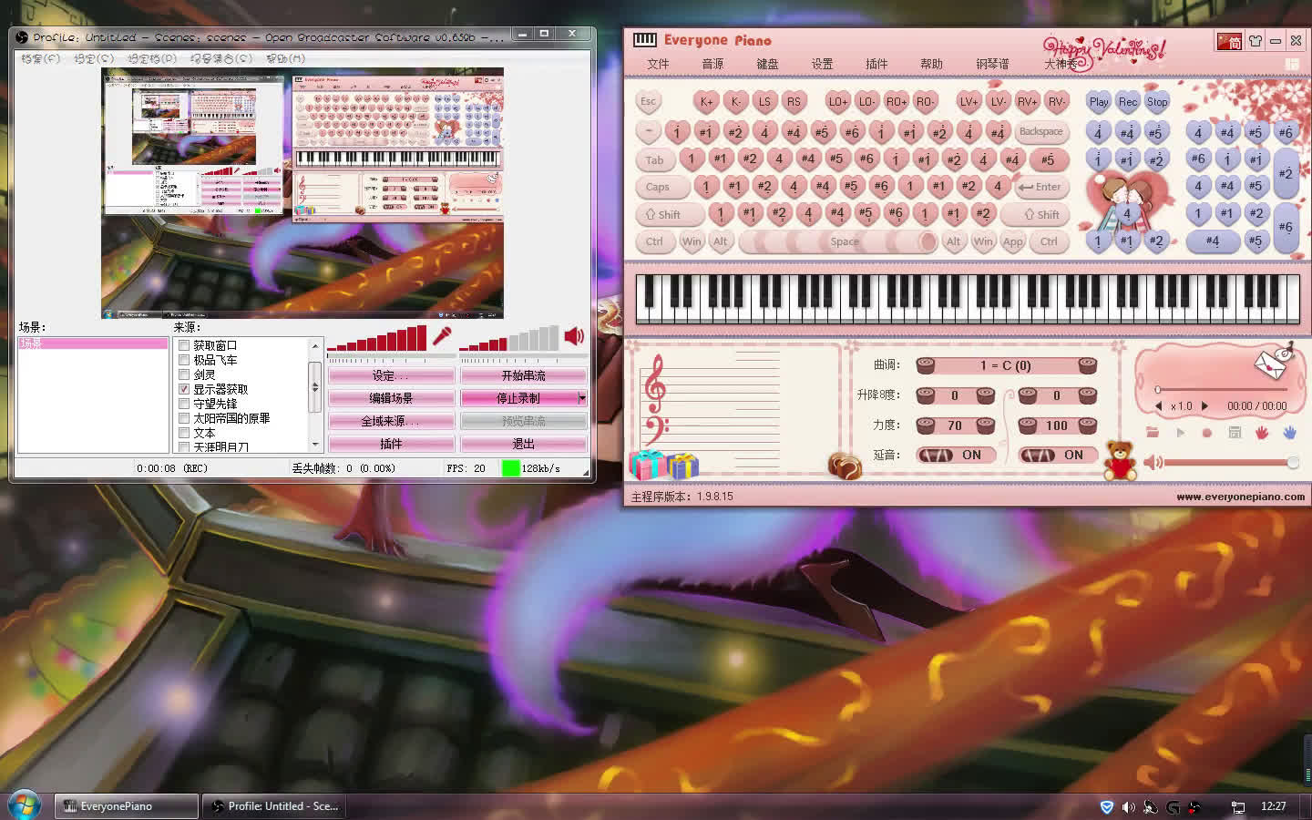Screen dimensions: 1312x820
Task: Click the red hand icon
Action: tap(1262, 433)
